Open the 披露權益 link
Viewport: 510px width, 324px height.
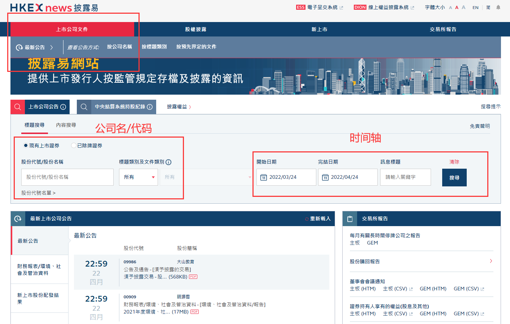[179, 107]
